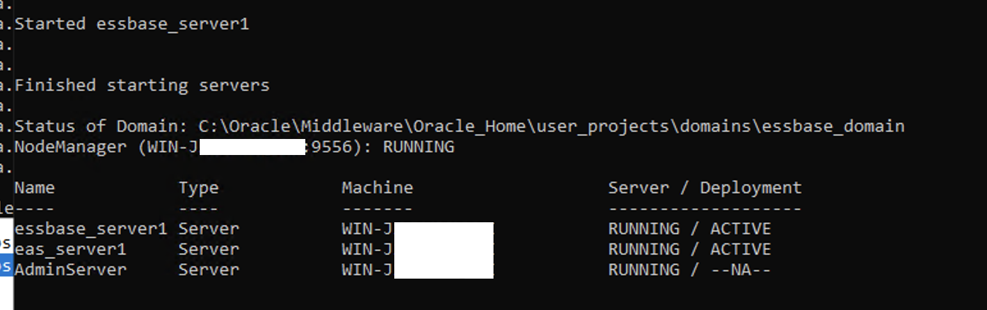Click the NodeManager RUNNING status
This screenshot has height=310, width=987.
[419, 147]
